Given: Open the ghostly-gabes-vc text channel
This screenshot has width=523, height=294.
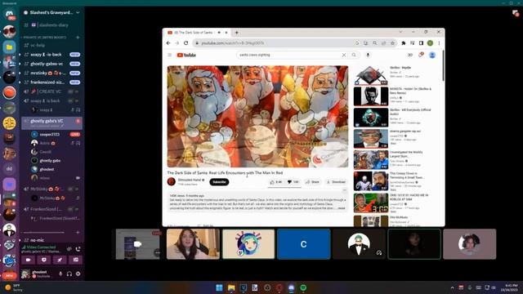Looking at the screenshot, I should [52, 64].
